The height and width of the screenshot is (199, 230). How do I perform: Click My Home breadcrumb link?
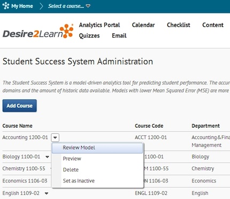pos(22,6)
